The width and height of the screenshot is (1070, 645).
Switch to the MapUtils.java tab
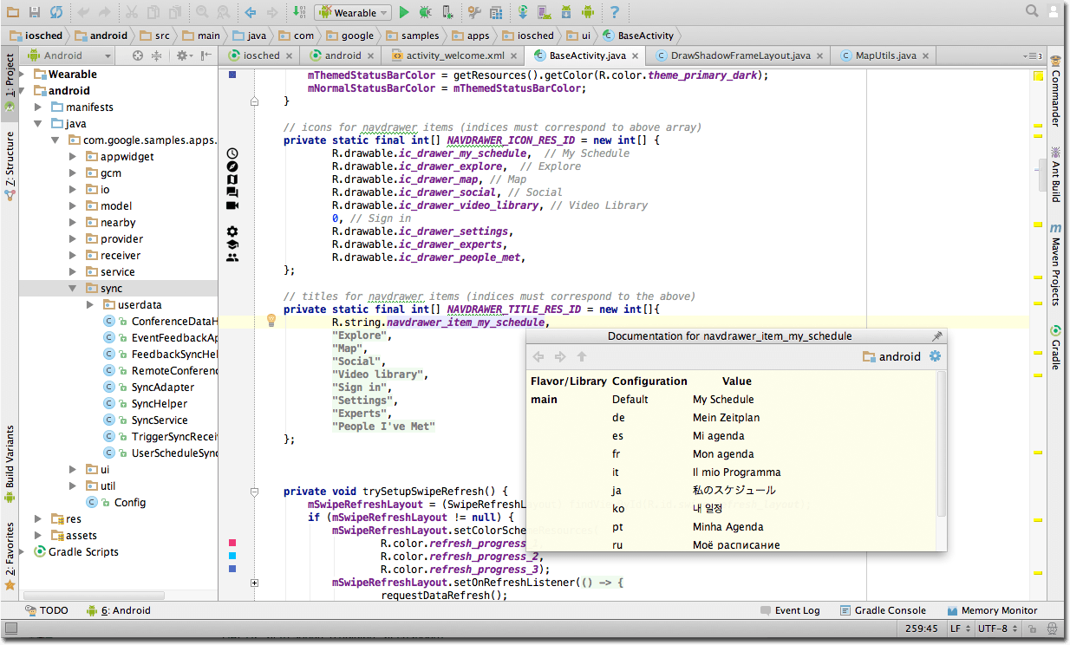tap(884, 55)
